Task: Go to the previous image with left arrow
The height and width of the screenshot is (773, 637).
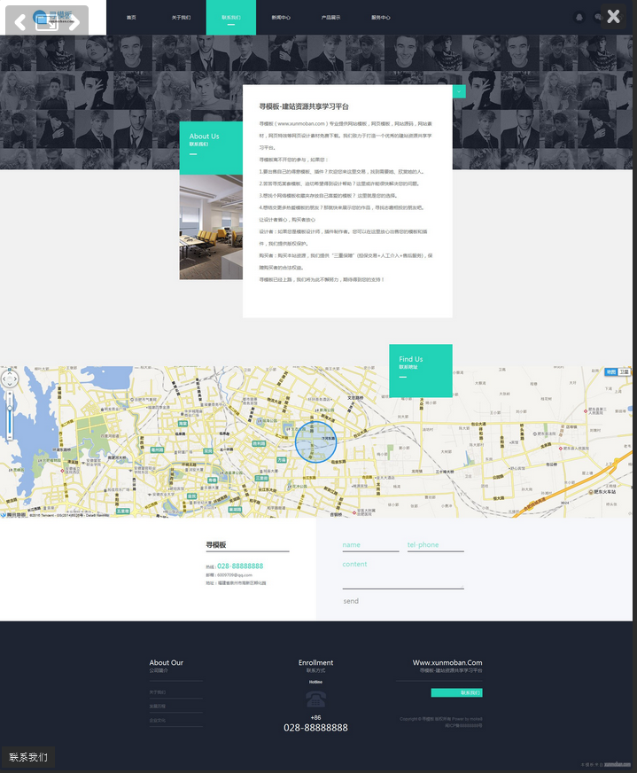Action: (19, 23)
